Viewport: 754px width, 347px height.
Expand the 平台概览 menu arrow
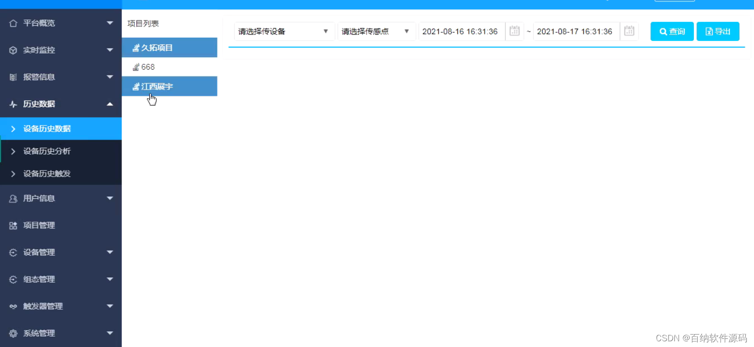coord(110,23)
